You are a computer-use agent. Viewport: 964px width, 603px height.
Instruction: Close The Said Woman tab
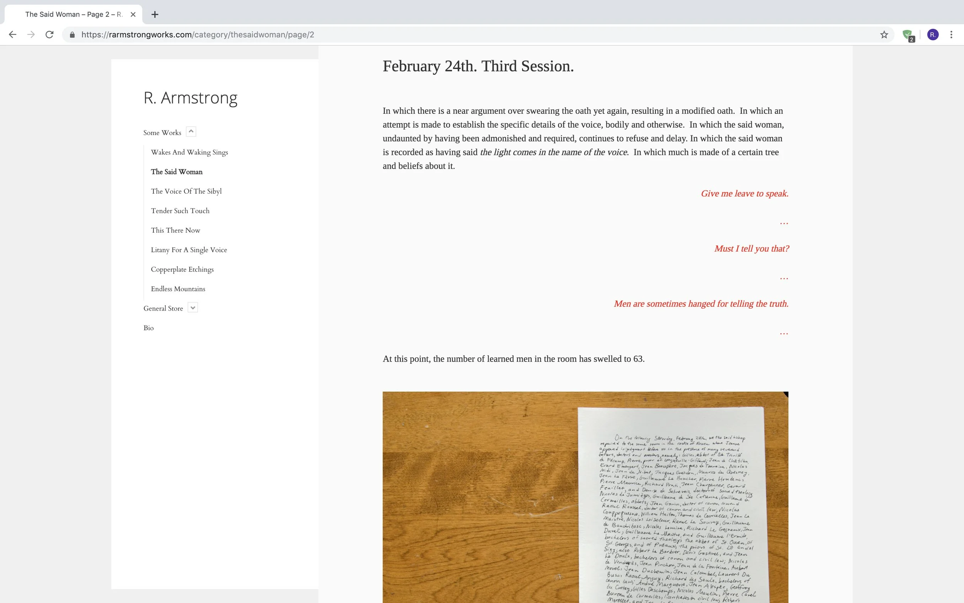[x=133, y=14]
